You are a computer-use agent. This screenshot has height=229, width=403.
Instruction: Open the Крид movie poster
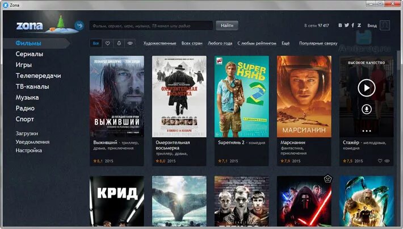117,201
